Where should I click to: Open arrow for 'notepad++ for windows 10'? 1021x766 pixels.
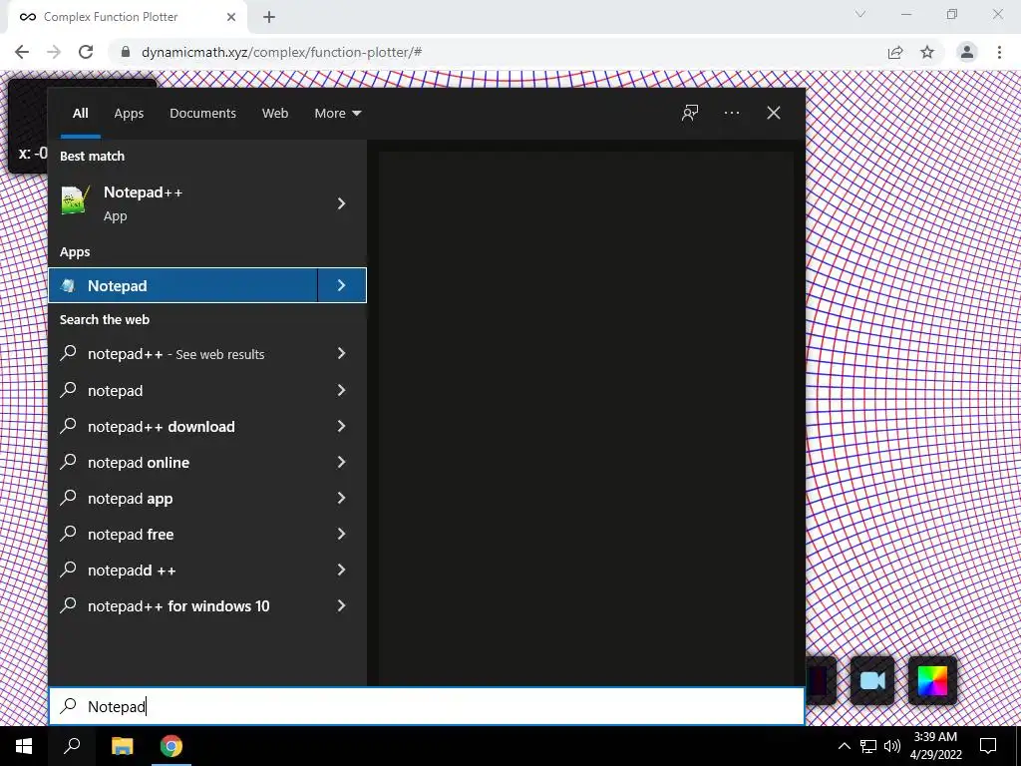coord(341,605)
